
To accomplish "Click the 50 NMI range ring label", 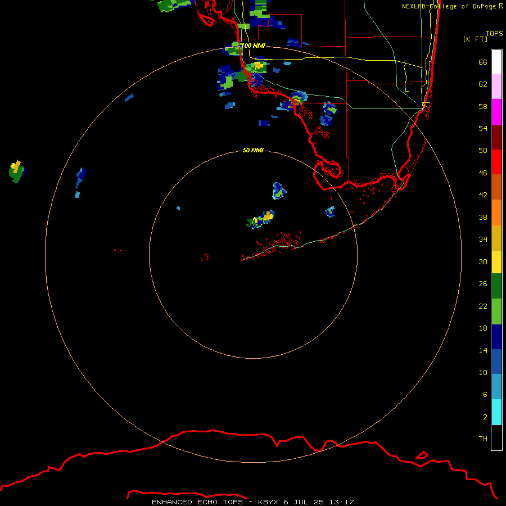I will (x=253, y=150).
